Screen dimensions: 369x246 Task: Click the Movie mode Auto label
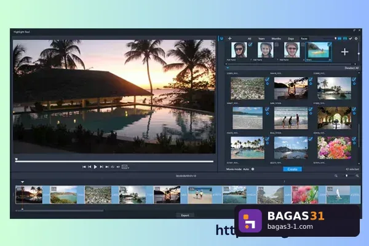click(x=237, y=169)
